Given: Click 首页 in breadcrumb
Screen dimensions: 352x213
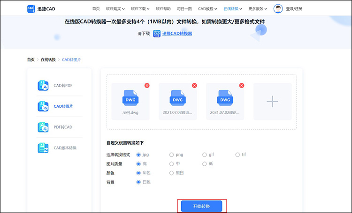Looking at the screenshot, I should click(31, 60).
